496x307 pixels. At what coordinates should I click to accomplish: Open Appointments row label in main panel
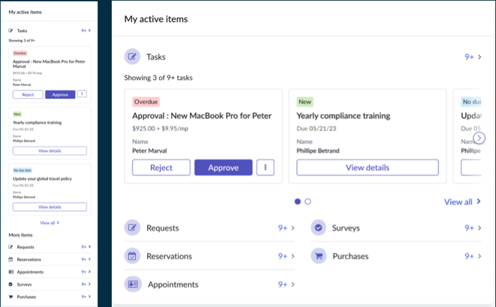pyautogui.click(x=173, y=284)
